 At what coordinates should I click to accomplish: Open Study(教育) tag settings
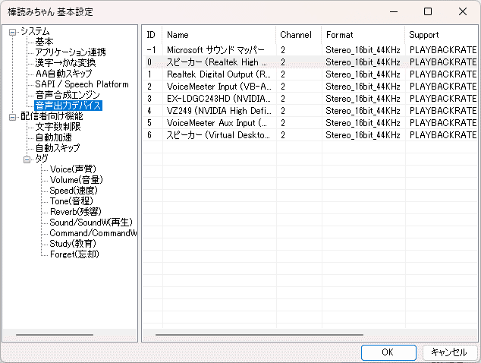73,244
